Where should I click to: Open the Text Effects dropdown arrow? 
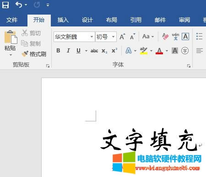pos(135,51)
